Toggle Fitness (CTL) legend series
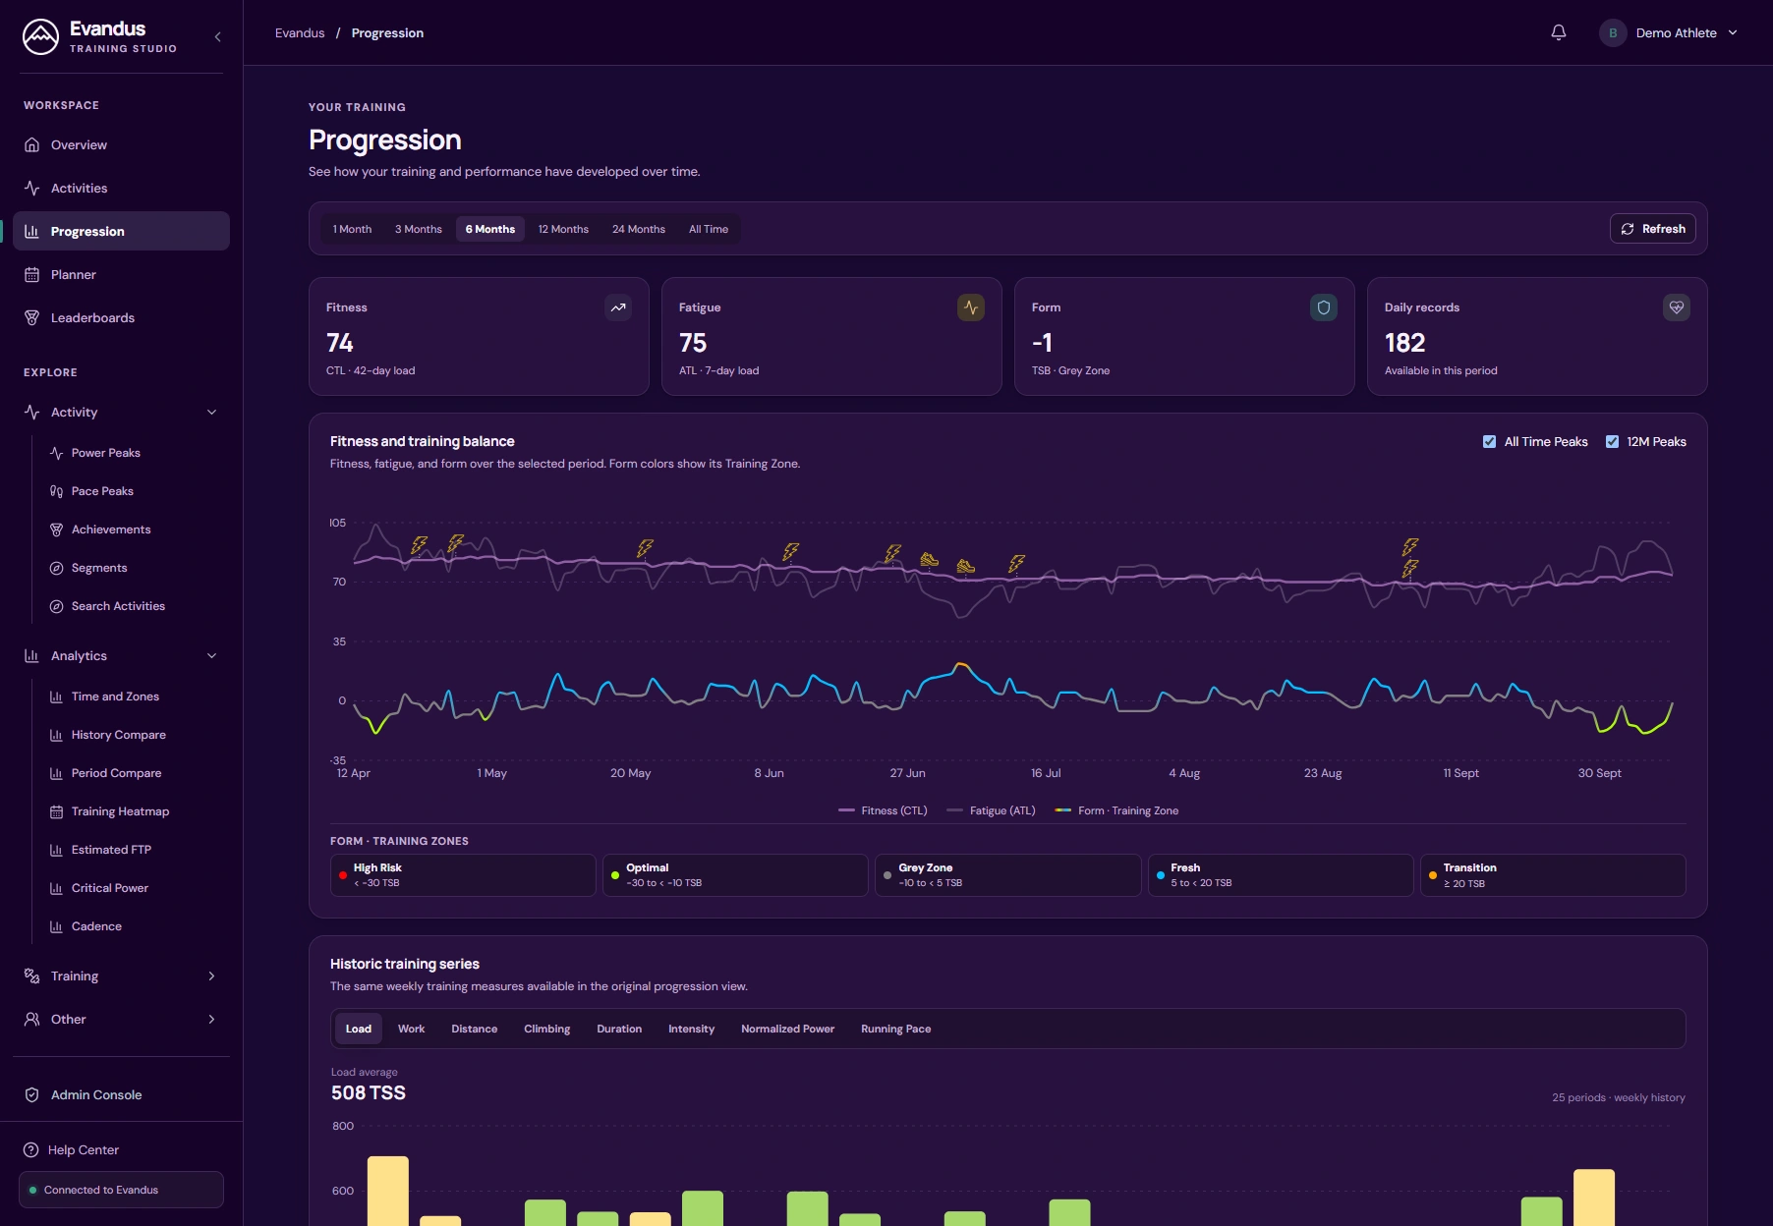Viewport: 1773px width, 1226px height. pos(883,810)
